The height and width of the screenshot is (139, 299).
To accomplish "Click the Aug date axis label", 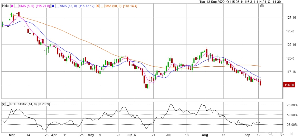I will point(205,135).
